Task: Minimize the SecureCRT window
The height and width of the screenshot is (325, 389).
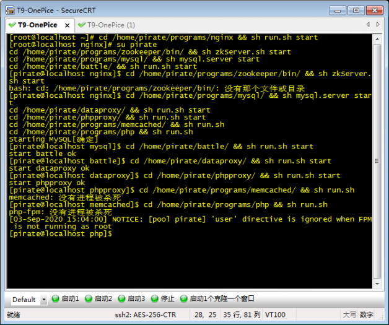Action: 338,11
